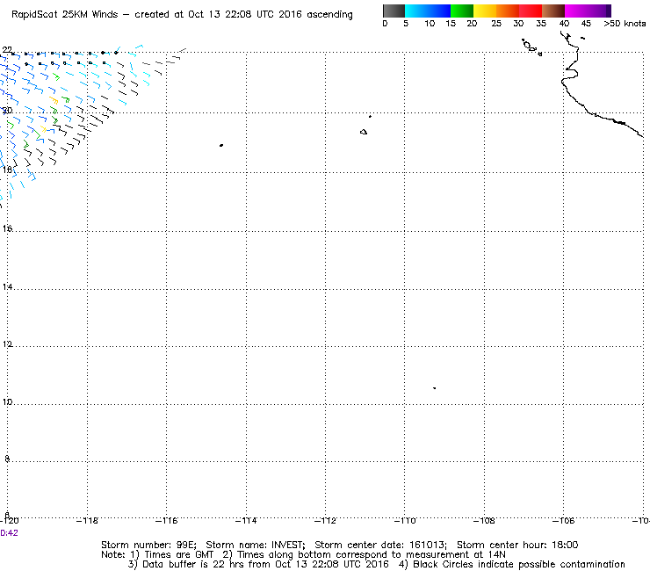This screenshot has height=571, width=650.
Task: Click the red 30-35 knots color band
Action: [531, 11]
